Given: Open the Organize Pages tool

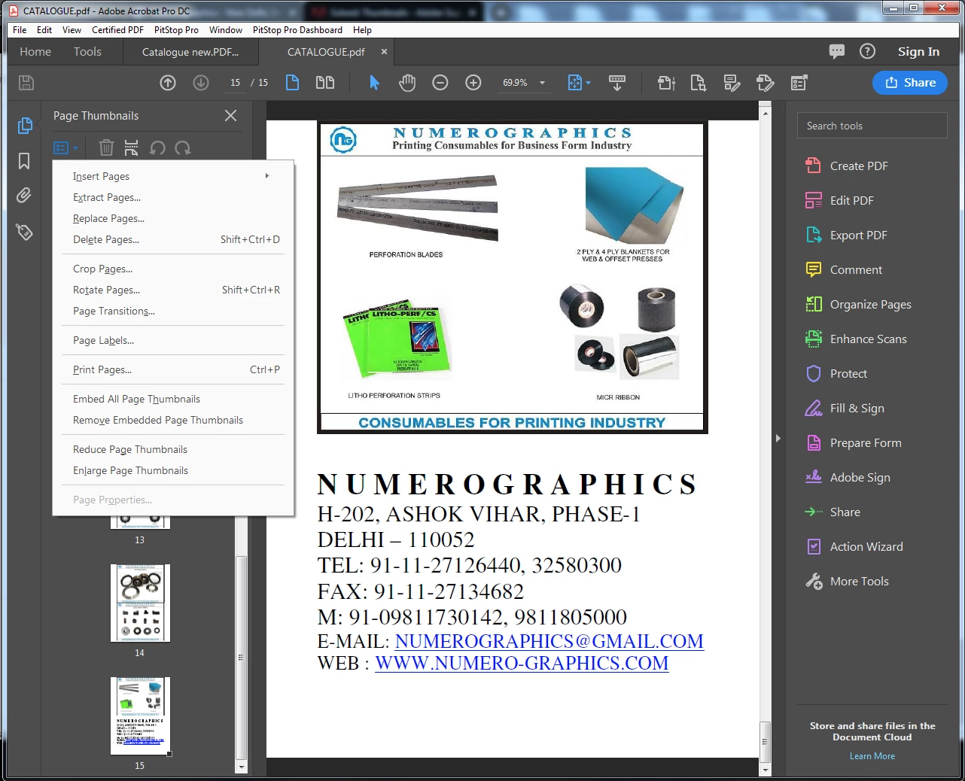Looking at the screenshot, I should coord(858,304).
